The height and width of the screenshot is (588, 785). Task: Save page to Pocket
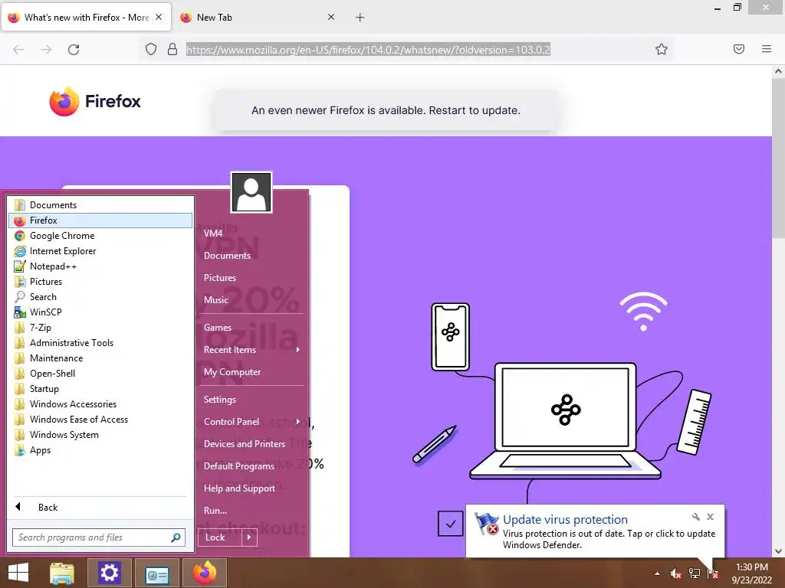739,49
